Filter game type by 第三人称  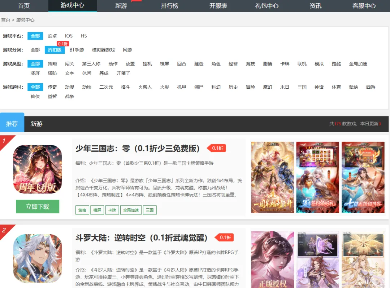tap(91, 64)
